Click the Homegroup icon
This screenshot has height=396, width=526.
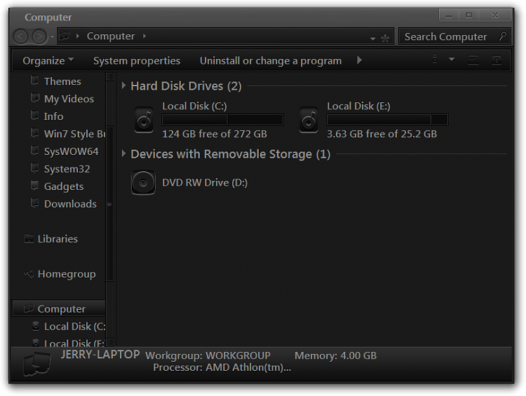tap(29, 274)
